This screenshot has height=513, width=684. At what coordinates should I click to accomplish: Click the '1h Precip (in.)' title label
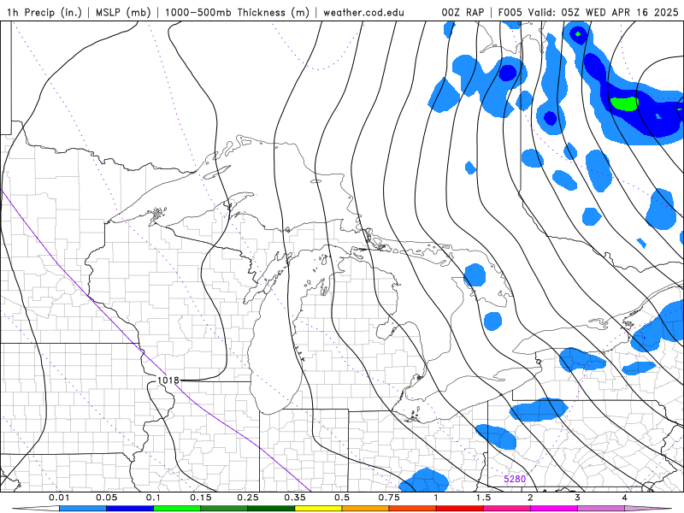[44, 12]
